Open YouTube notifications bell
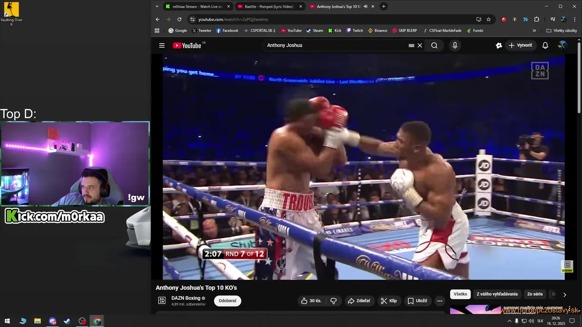The image size is (582, 327). 545,45
